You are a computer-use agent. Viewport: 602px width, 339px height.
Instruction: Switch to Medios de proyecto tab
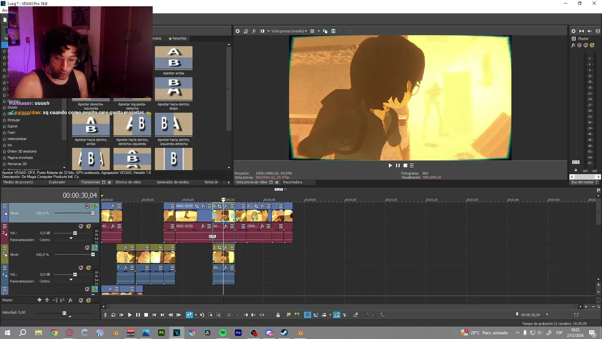18,182
